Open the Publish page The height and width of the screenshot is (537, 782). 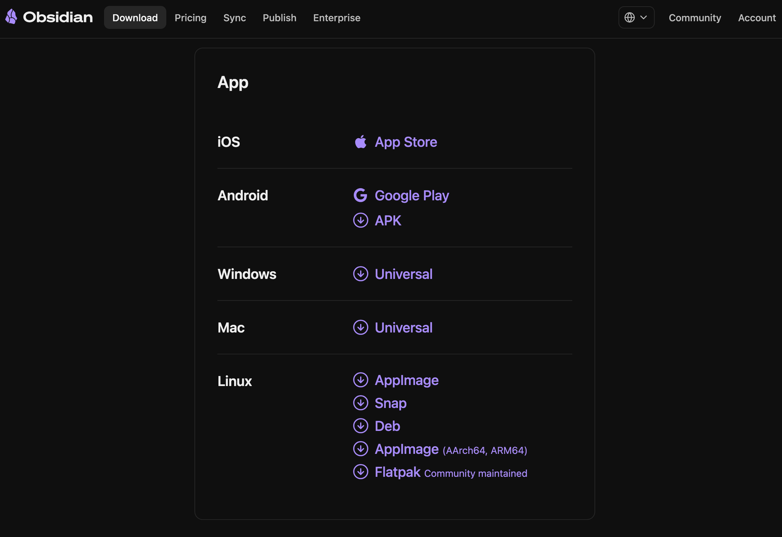click(x=279, y=18)
